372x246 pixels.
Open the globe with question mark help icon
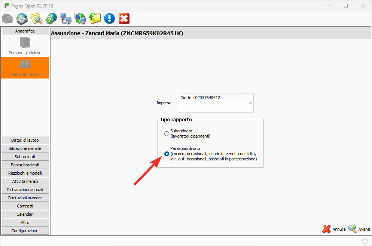point(51,18)
